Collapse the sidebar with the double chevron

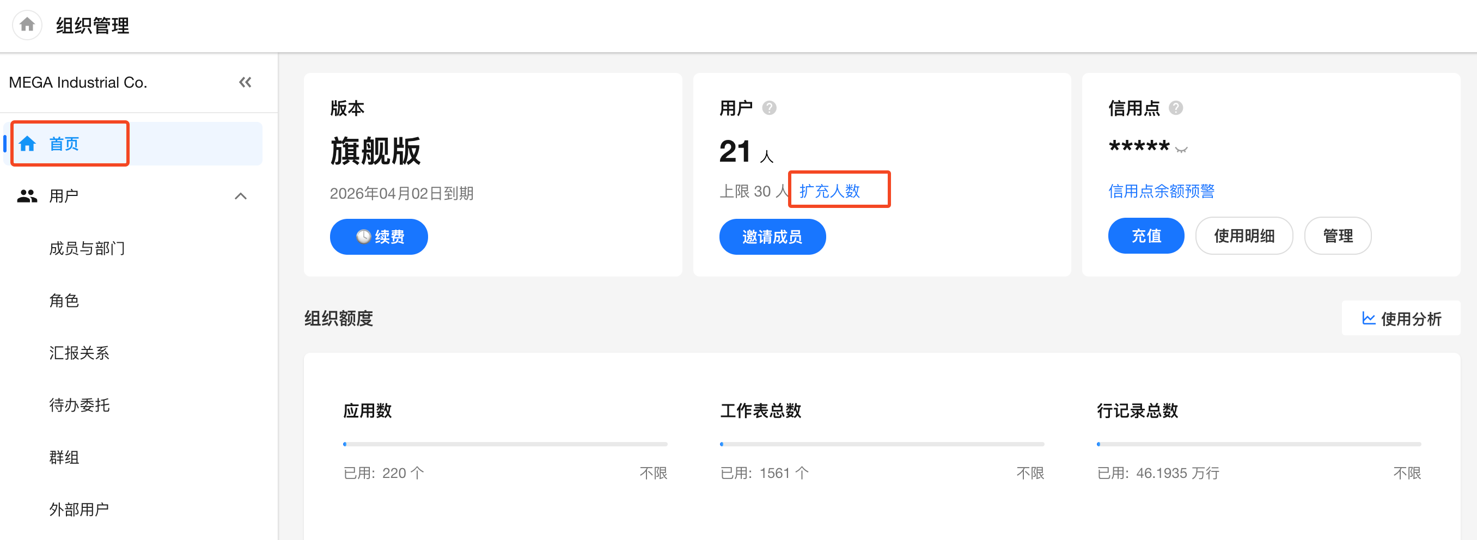pyautogui.click(x=245, y=83)
